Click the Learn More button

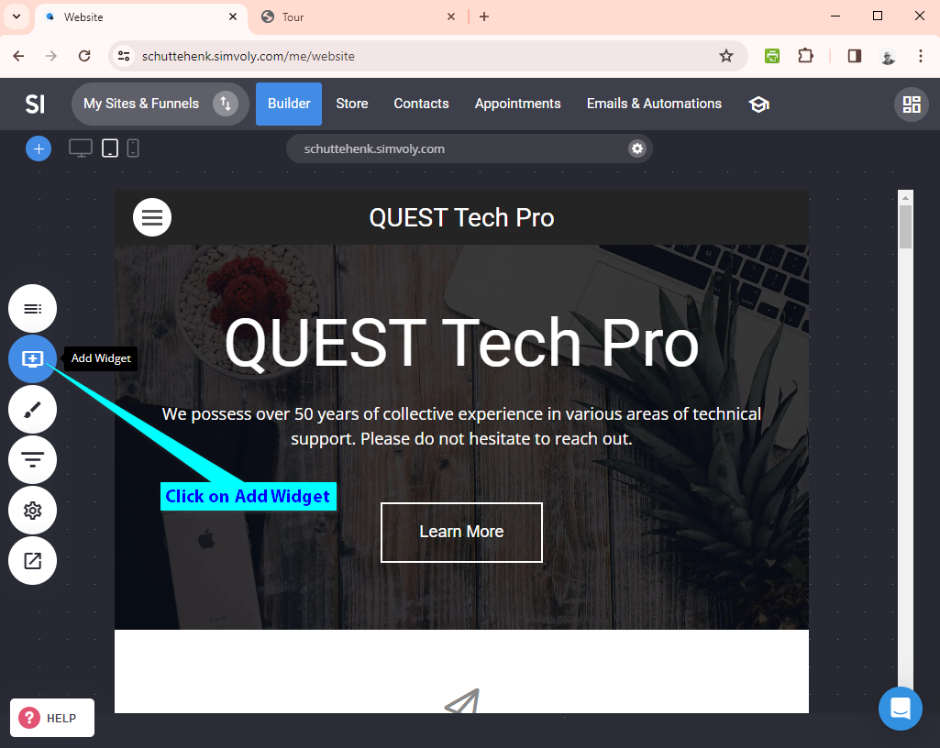point(461,533)
